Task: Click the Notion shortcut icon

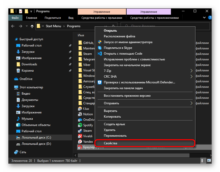Action: pyautogui.click(x=80, y=114)
